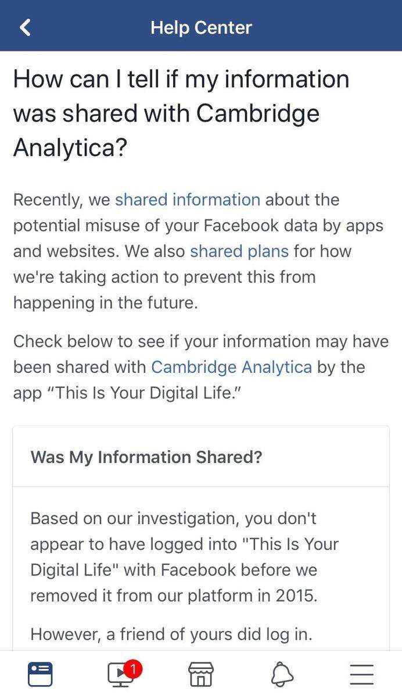Tap "removed it from our platform in 2015" line
Viewport: 402px width, 698px height.
[174, 596]
